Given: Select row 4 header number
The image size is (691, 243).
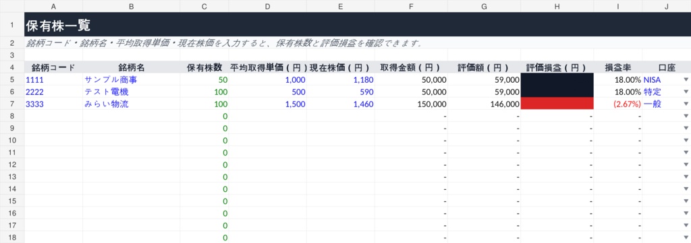Looking at the screenshot, I should click(12, 67).
